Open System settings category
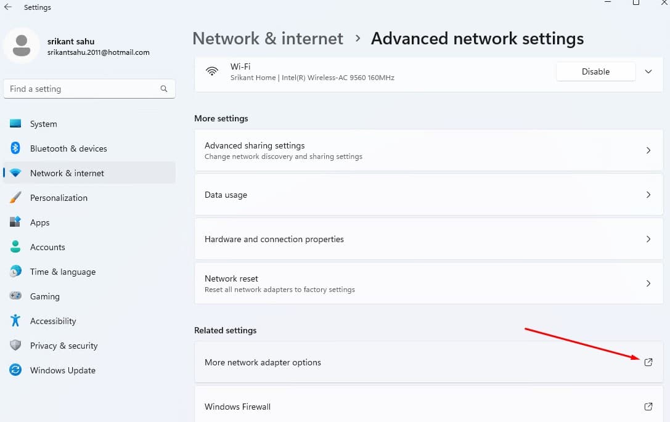Screen dimensions: 670x422 click(x=89, y=124)
